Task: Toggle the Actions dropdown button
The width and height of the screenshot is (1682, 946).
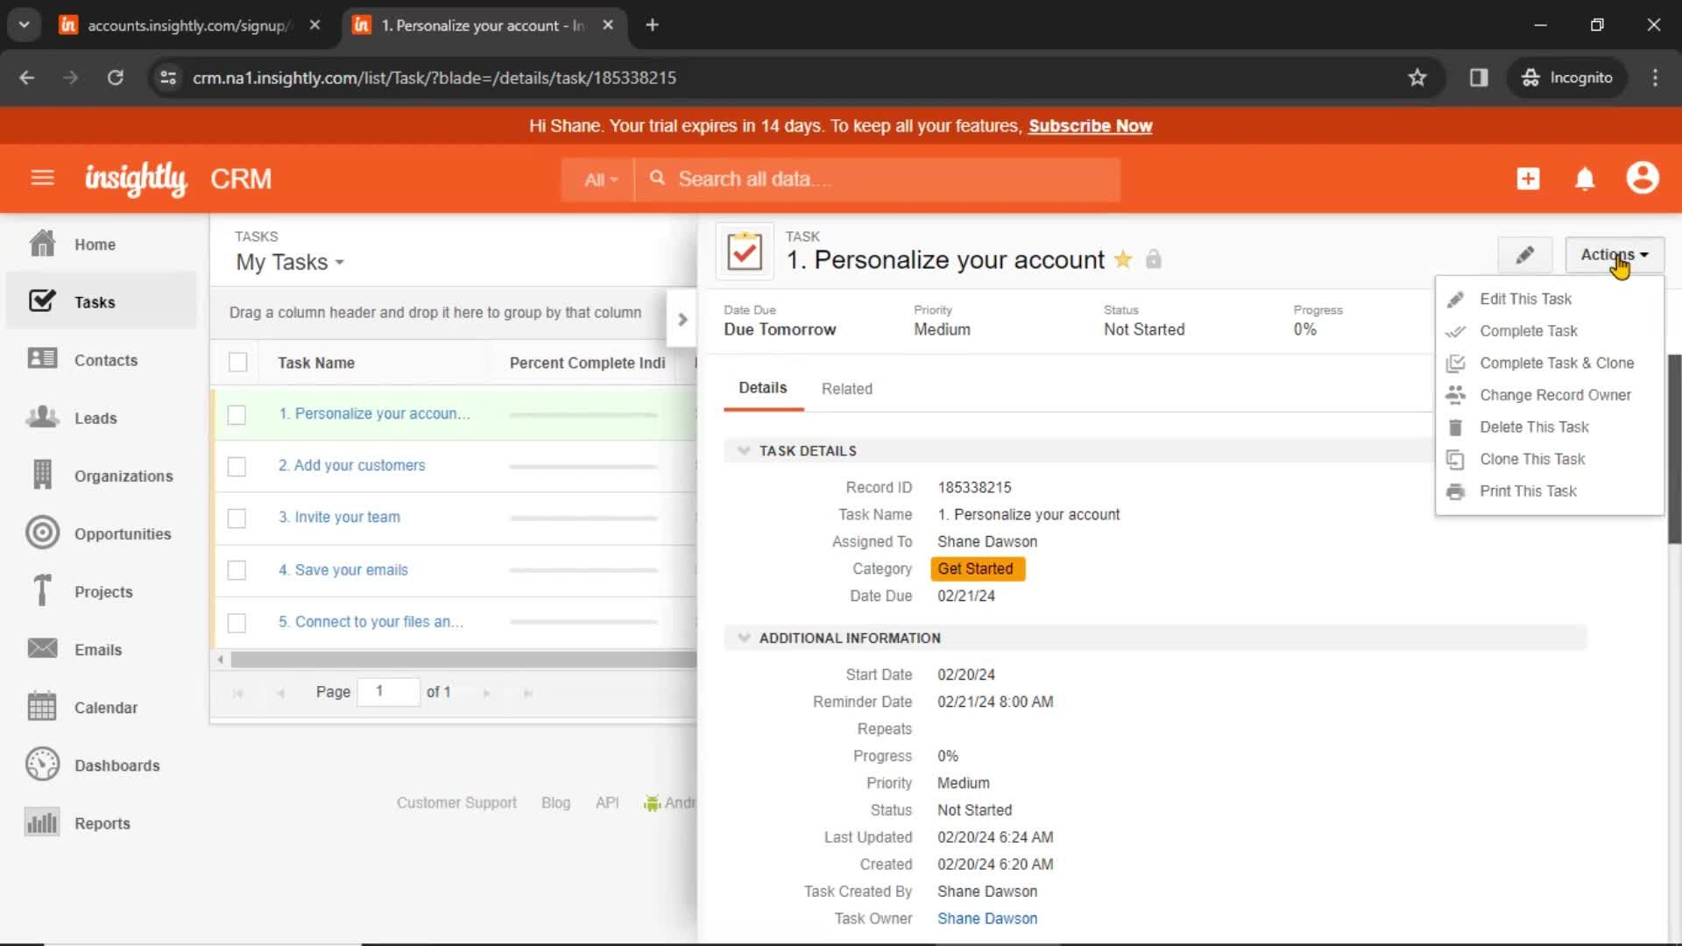Action: click(x=1615, y=255)
